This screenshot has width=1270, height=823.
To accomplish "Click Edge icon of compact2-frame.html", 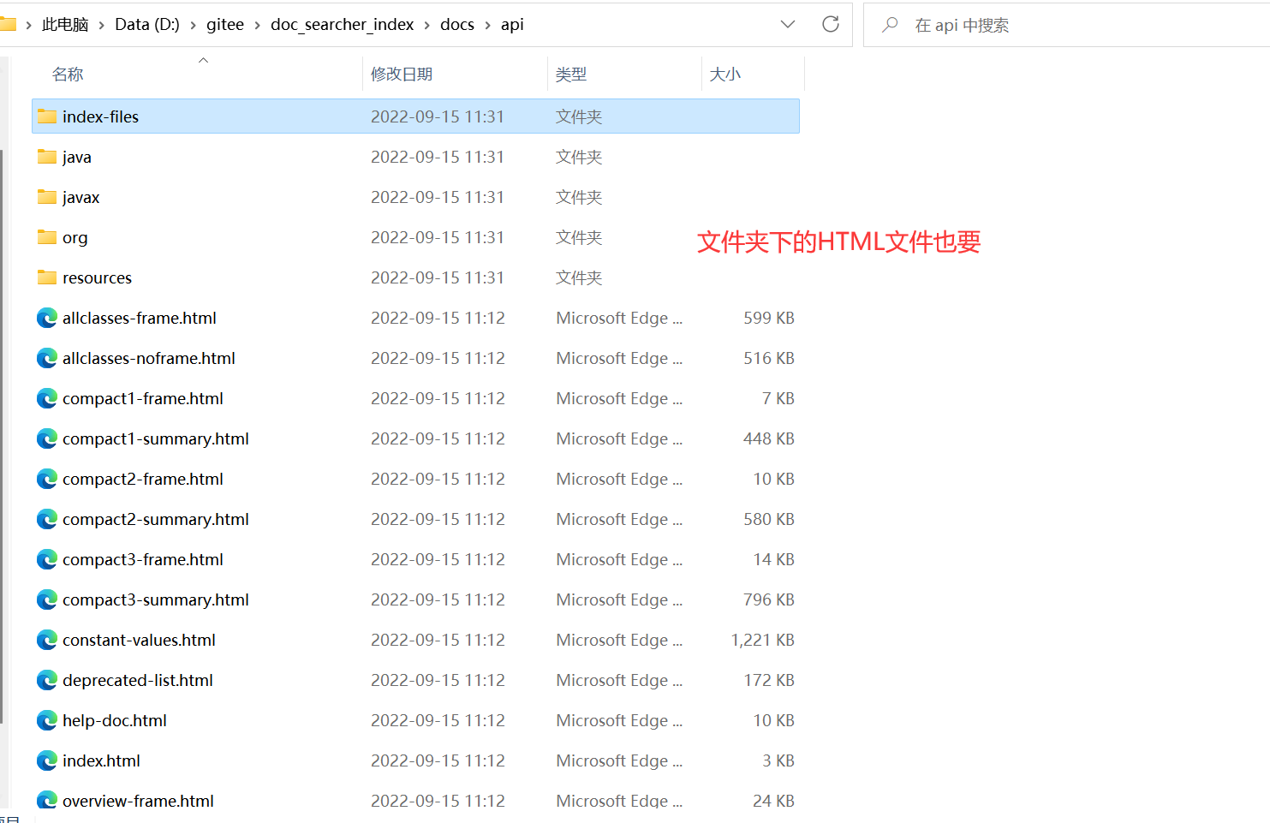I will 47,479.
